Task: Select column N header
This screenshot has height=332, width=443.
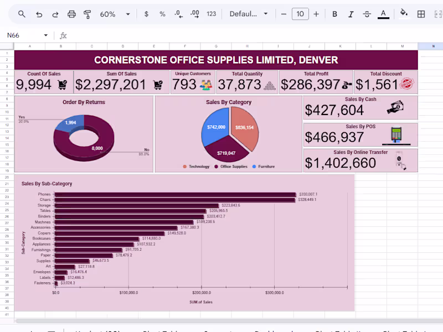Action: tap(433, 46)
